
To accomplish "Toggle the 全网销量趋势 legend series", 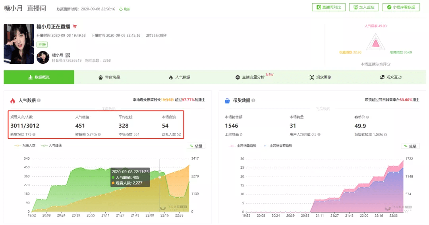I will coord(242,146).
